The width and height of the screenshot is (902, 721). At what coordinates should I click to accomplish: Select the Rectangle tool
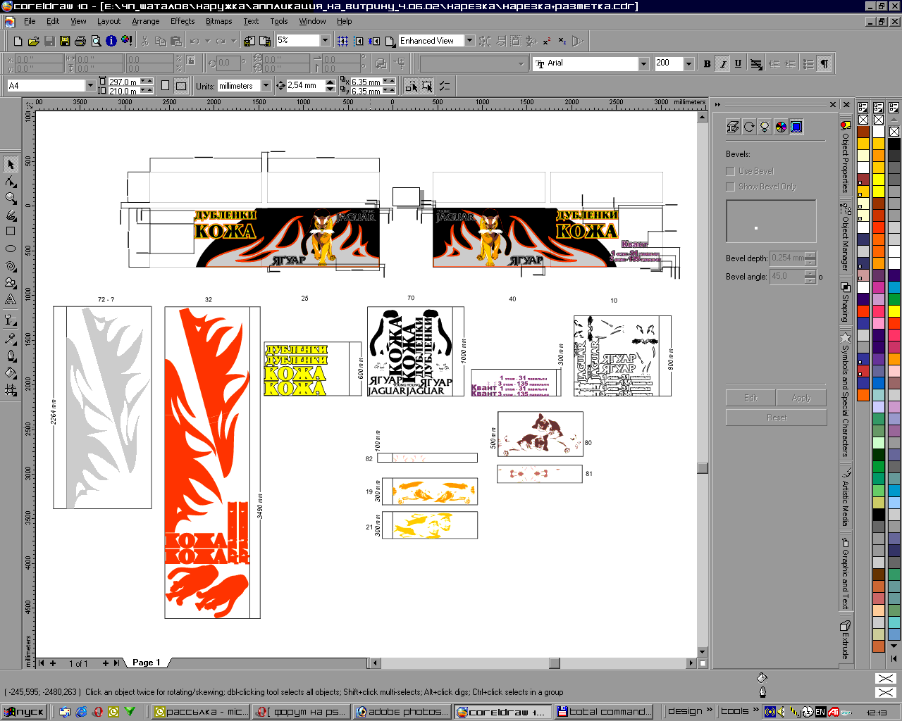[x=11, y=231]
